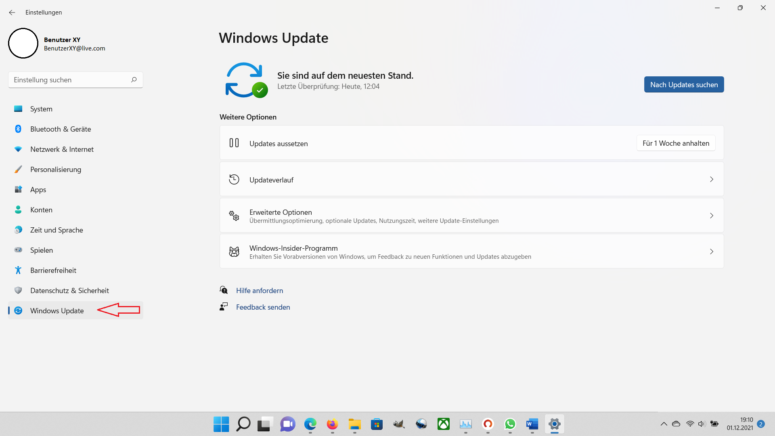Screen dimensions: 775x436
Task: Click the Zeit und Sprache globe icon
Action: pyautogui.click(x=18, y=230)
